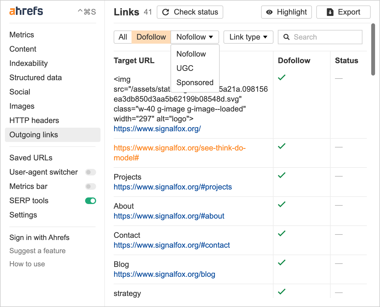Open HTTP headers in sidebar
The width and height of the screenshot is (380, 307).
point(34,121)
